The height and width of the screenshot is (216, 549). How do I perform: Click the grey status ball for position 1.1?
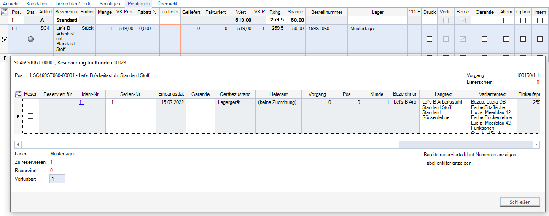tap(30, 39)
